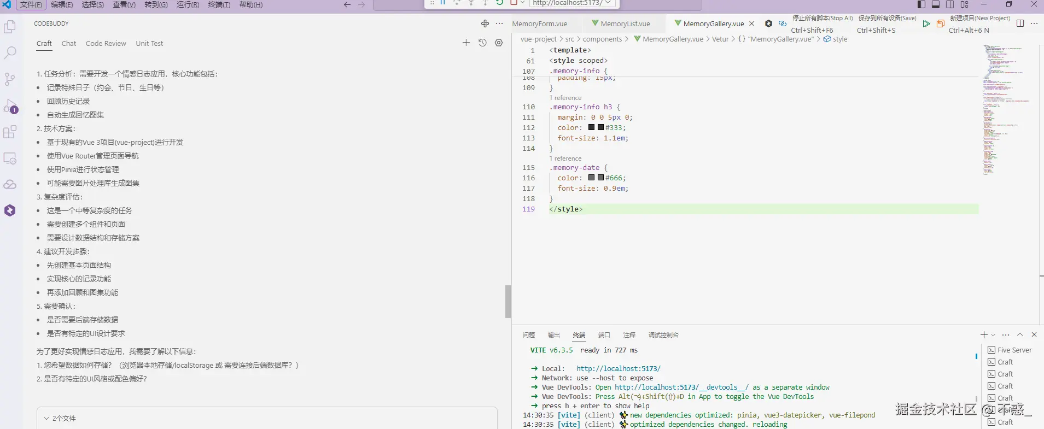Open the Local http://localhost:5173/ terminal link

(x=618, y=368)
